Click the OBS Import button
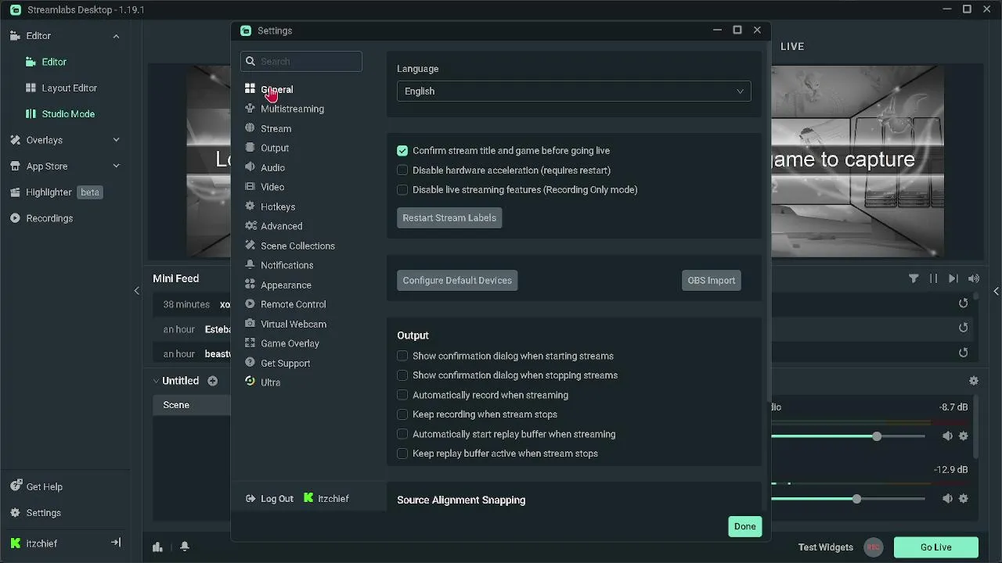The height and width of the screenshot is (563, 1002). [712, 280]
